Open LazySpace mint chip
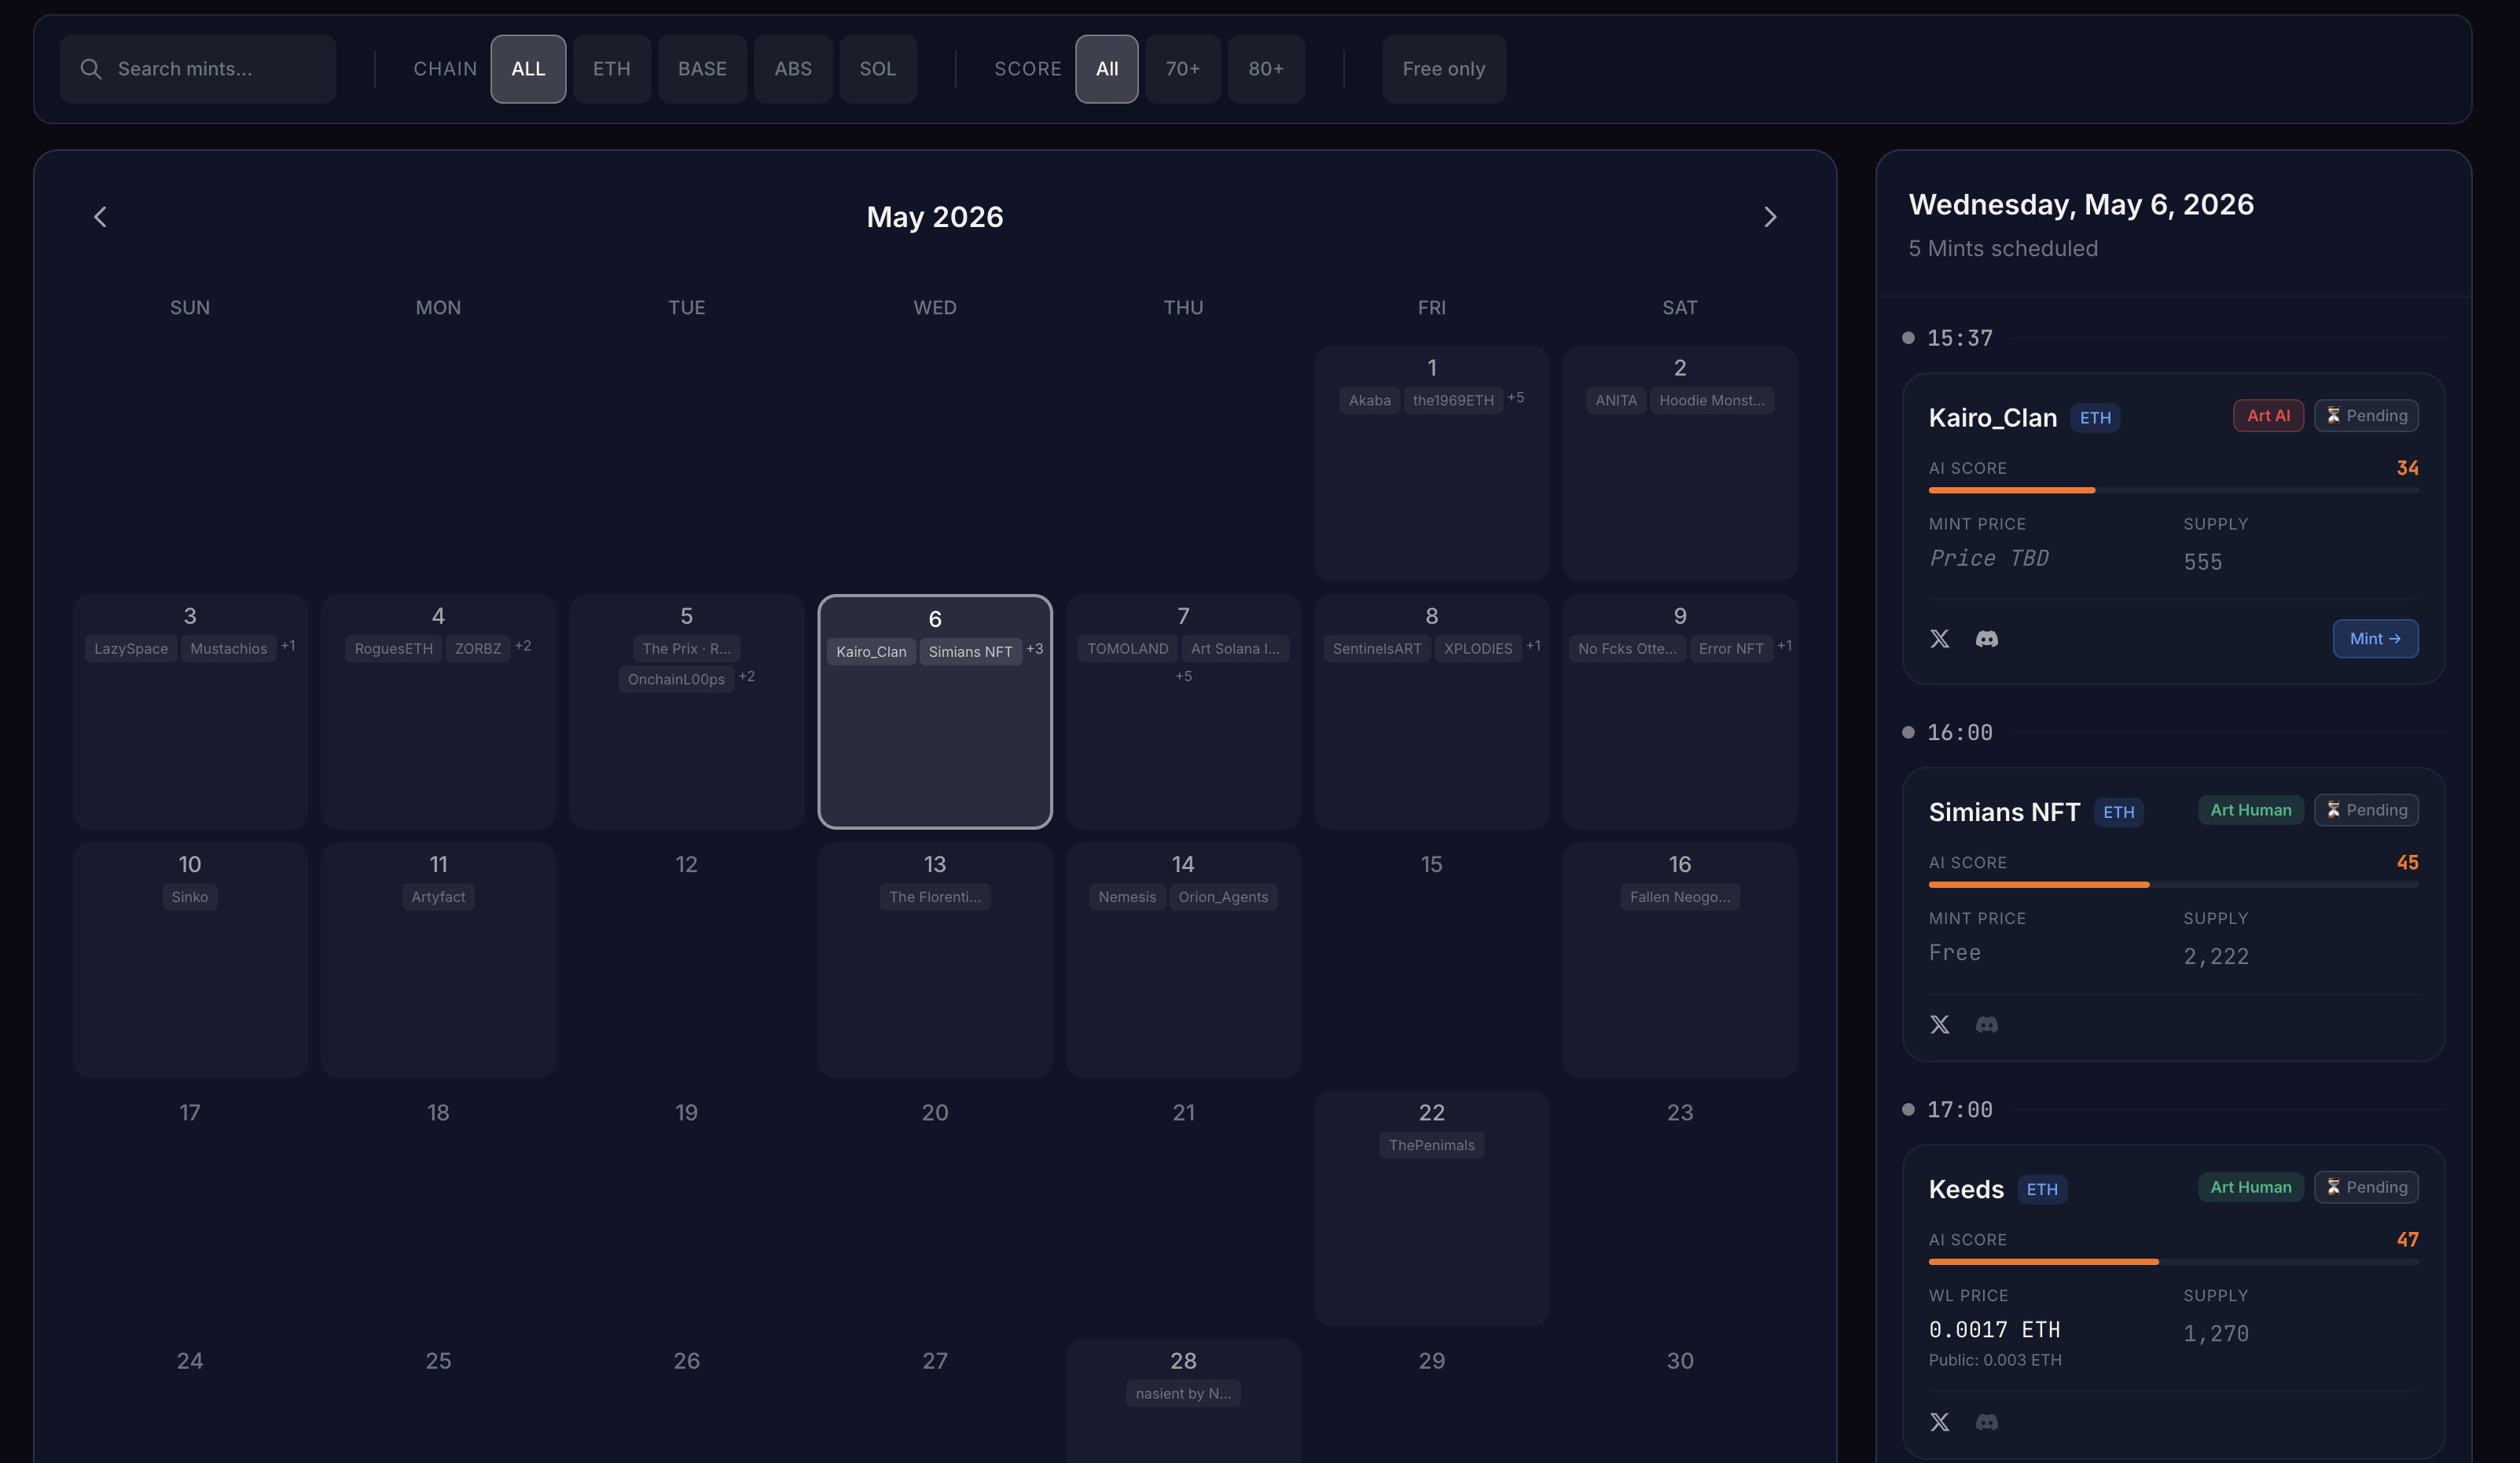Image resolution: width=2520 pixels, height=1463 pixels. point(131,650)
